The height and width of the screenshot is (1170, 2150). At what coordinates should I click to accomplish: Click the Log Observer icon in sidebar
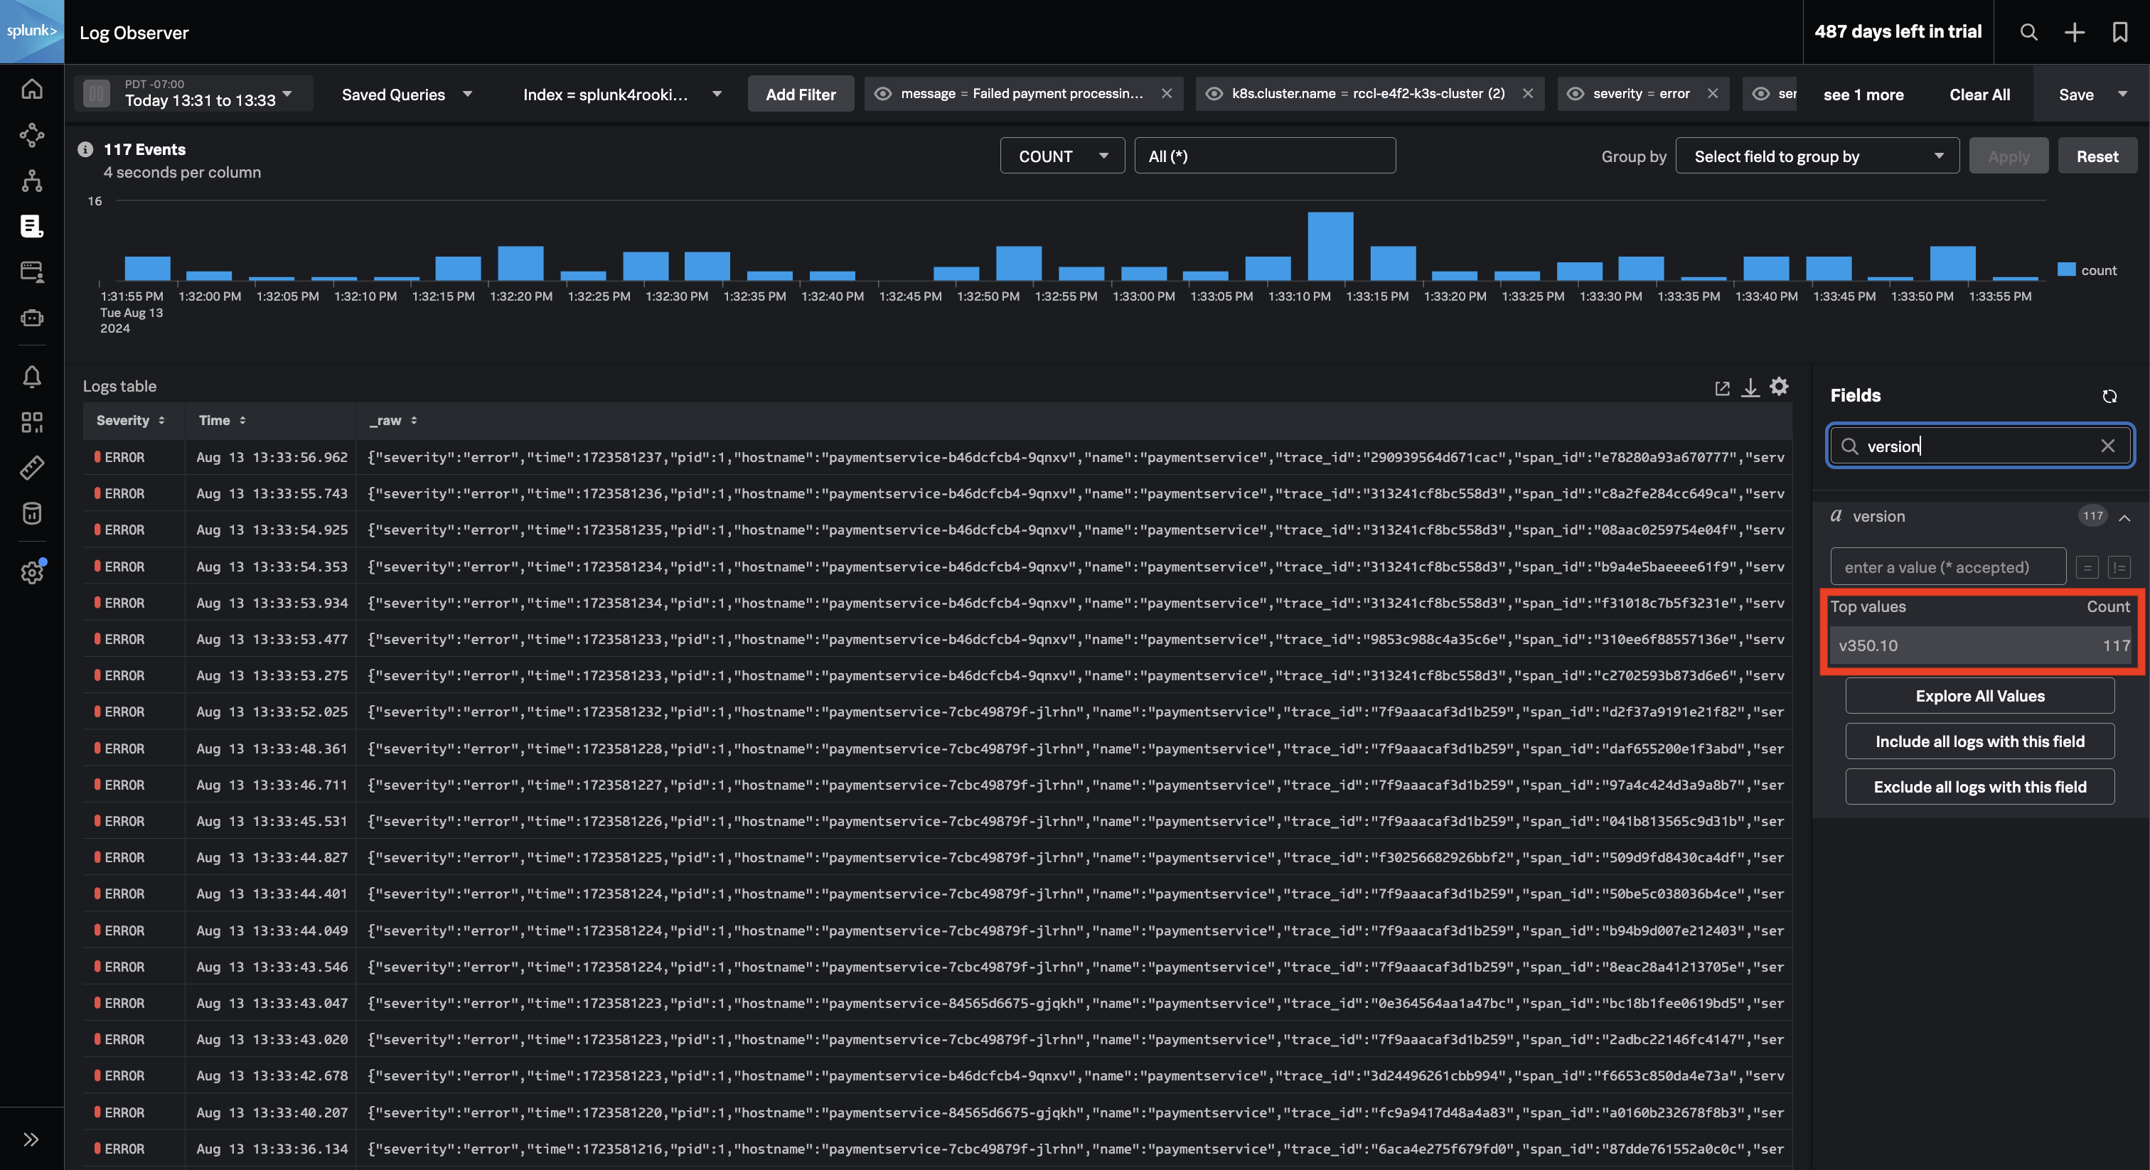coord(32,225)
